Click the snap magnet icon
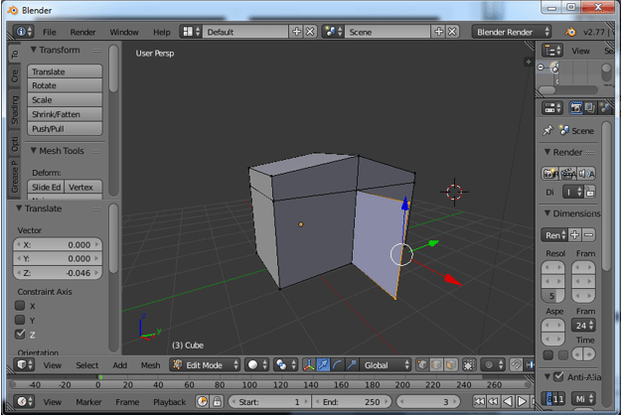The image size is (623, 415). click(516, 364)
